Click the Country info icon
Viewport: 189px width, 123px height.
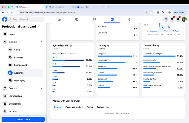108,46
